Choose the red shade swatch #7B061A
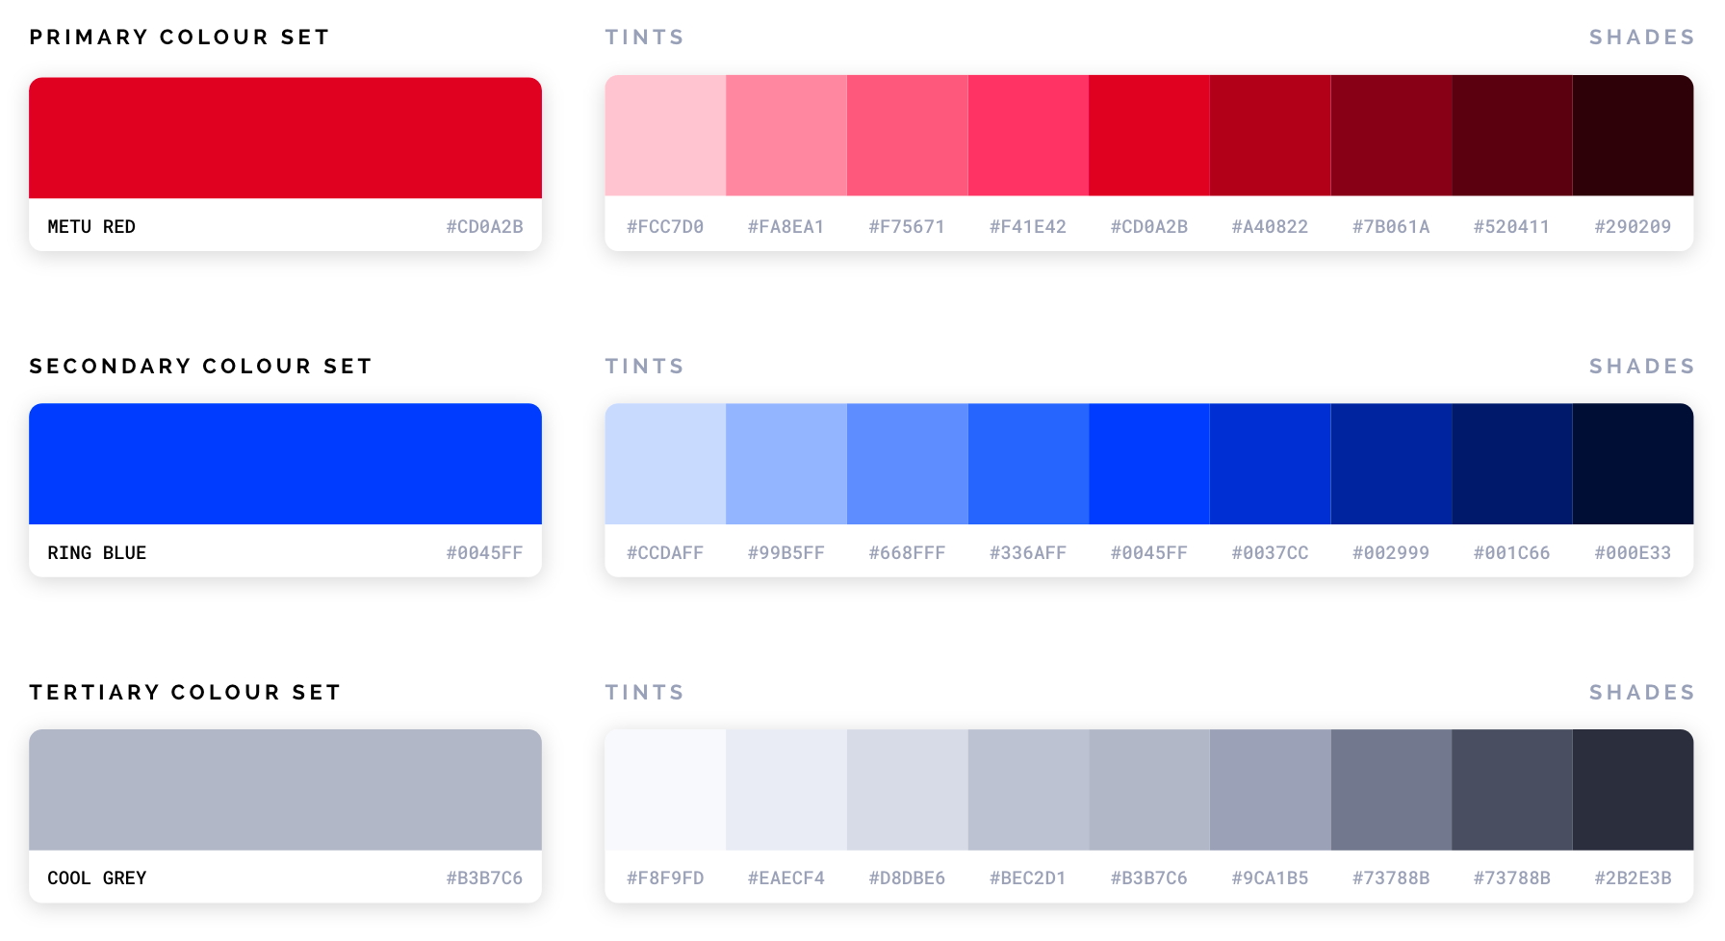1725x941 pixels. 1391,136
